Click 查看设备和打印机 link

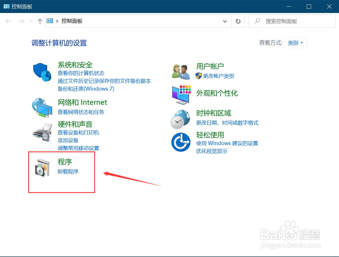(x=78, y=132)
